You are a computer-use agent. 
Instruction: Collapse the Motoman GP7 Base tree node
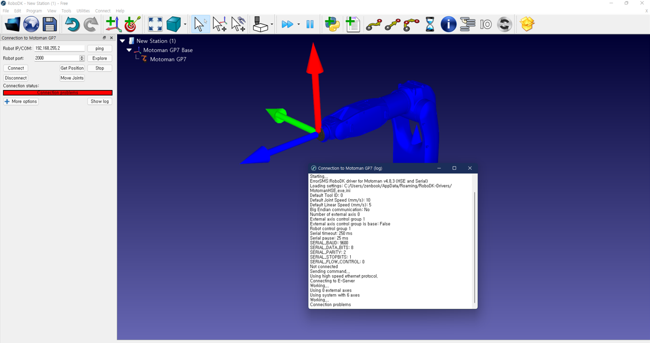point(129,50)
